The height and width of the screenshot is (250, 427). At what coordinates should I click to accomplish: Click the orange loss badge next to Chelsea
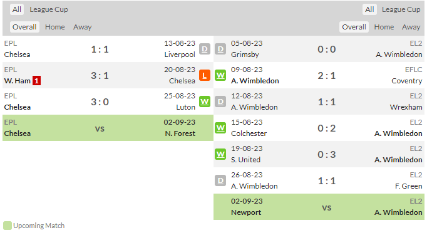coord(205,76)
